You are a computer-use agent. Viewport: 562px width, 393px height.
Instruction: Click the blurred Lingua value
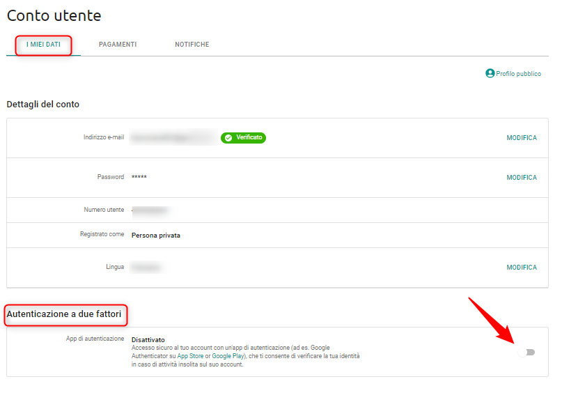point(147,268)
